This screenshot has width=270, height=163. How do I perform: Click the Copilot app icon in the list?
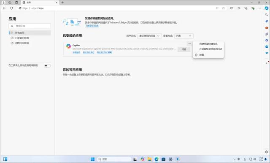(x=68, y=46)
